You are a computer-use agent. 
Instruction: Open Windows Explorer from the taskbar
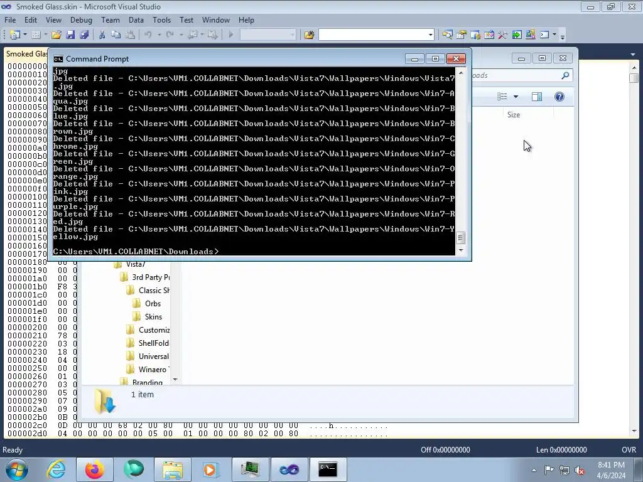point(173,469)
